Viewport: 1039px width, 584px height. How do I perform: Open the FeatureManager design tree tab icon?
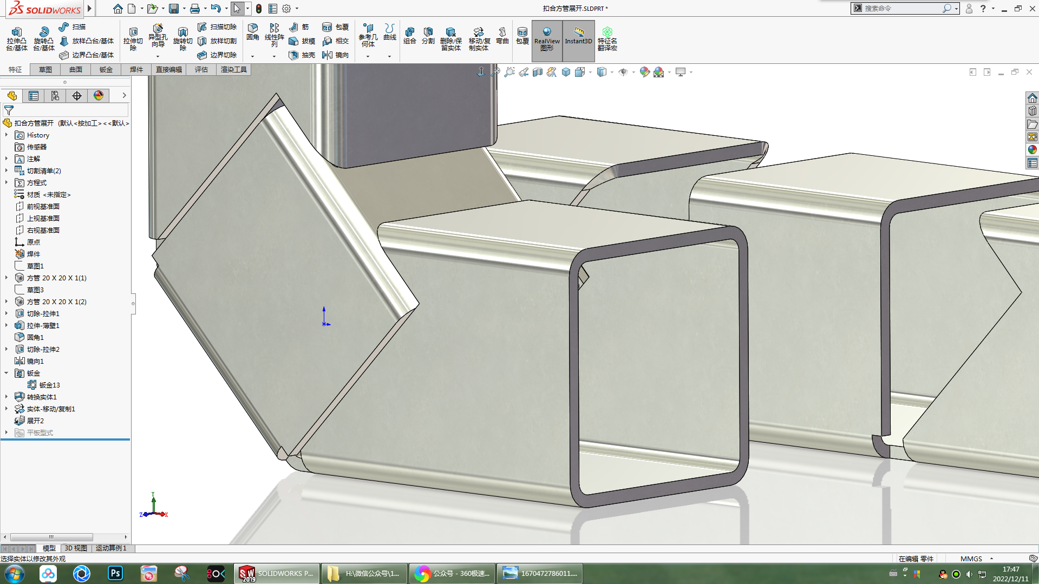click(x=12, y=96)
